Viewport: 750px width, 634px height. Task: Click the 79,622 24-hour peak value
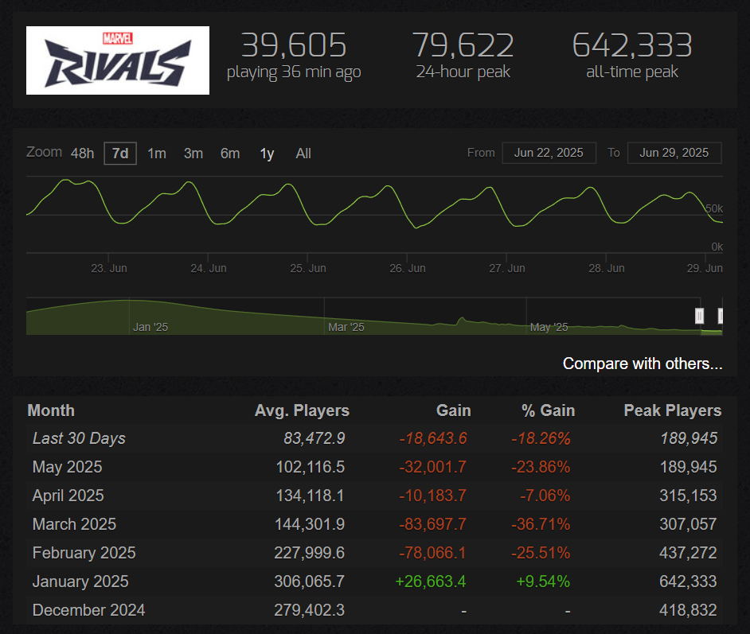pos(463,45)
